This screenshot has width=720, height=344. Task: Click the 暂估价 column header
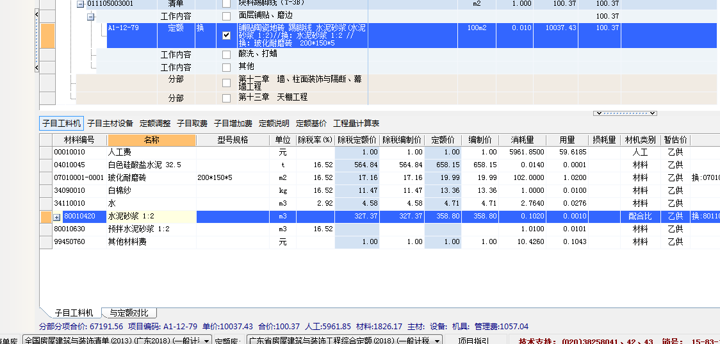click(675, 140)
